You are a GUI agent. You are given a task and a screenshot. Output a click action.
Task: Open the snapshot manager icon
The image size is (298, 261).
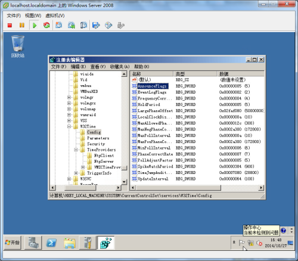83,25
